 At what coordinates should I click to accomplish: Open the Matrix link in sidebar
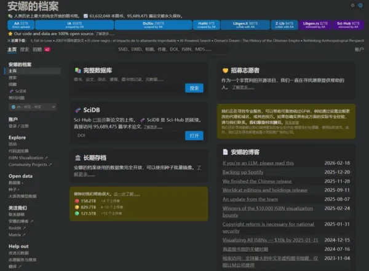(17, 235)
